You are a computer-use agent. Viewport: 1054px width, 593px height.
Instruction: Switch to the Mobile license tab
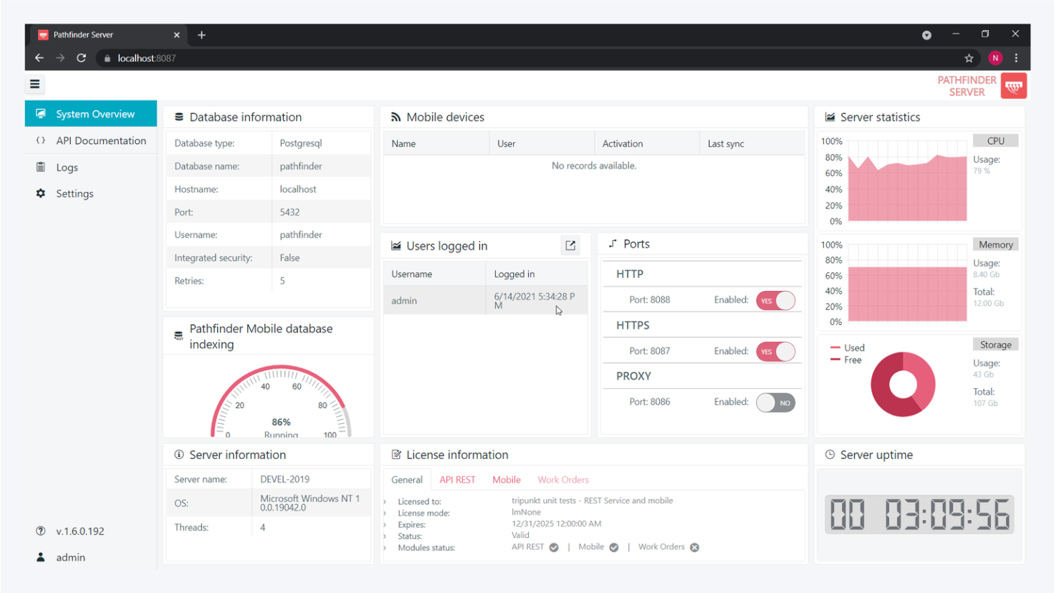tap(507, 480)
